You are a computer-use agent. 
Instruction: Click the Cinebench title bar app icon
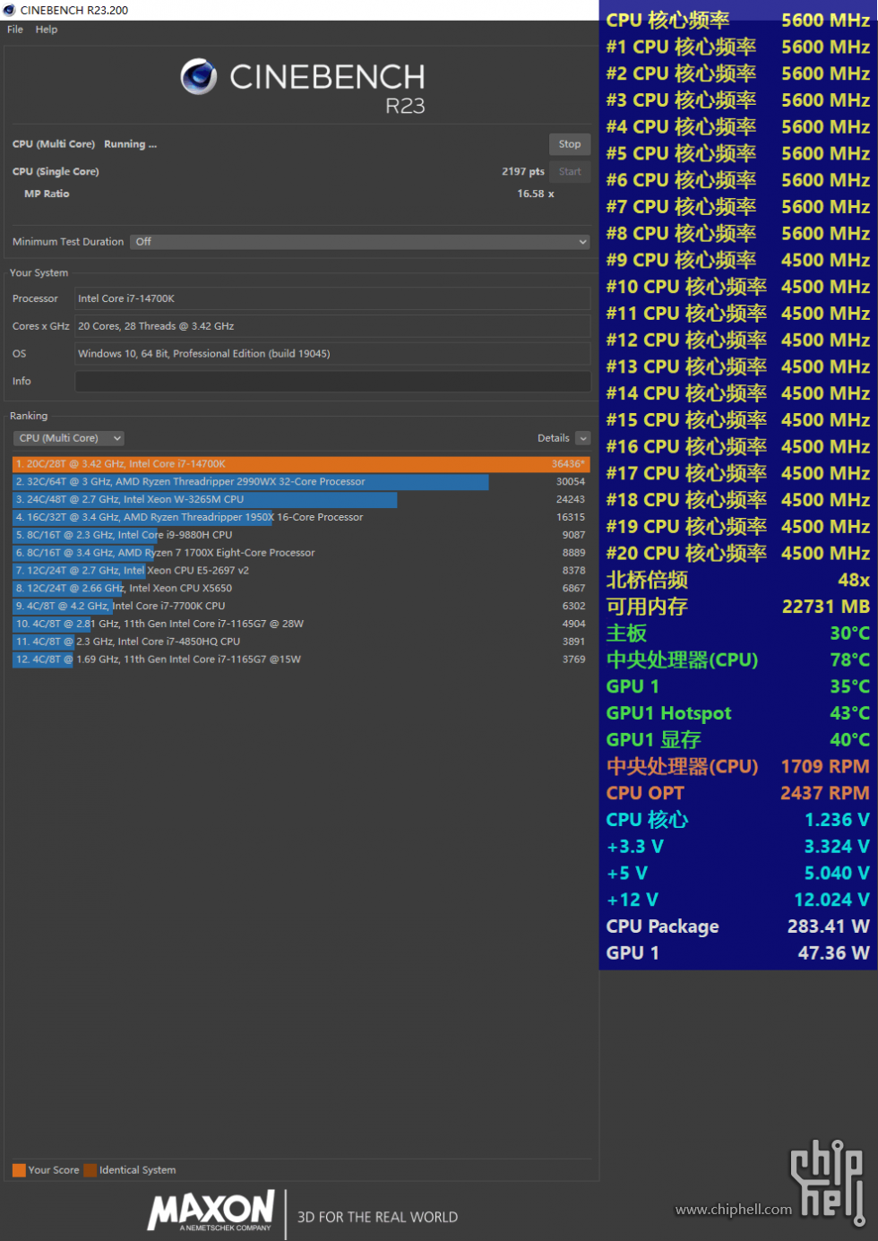click(x=10, y=10)
